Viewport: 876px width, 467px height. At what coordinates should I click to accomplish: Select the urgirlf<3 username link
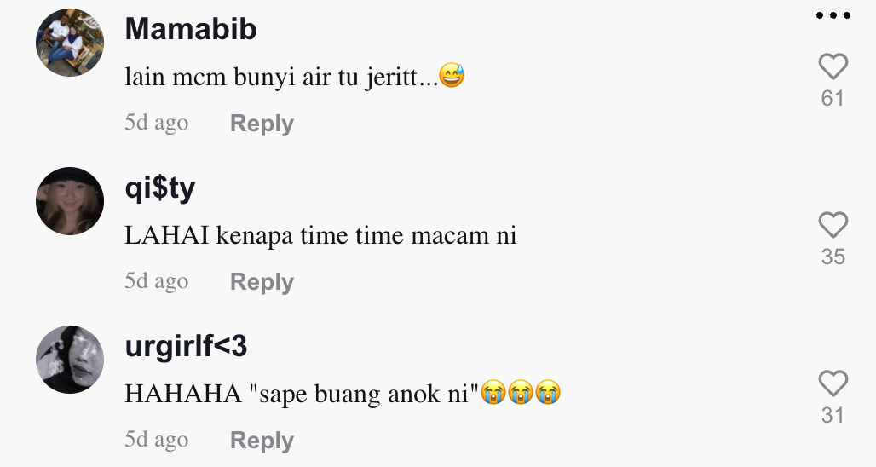tap(186, 347)
